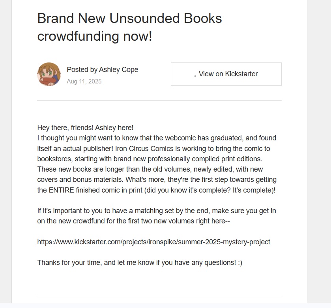Click the 'Hey there, friends! Ashley here!' greeting
Viewport: 331px width, 308px height.
(x=85, y=128)
